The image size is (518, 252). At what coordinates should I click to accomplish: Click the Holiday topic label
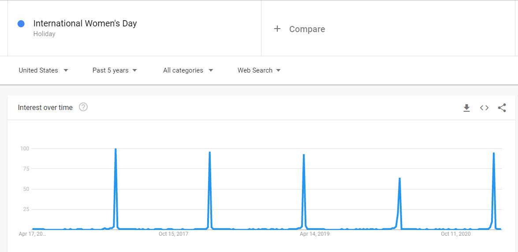pyautogui.click(x=44, y=34)
